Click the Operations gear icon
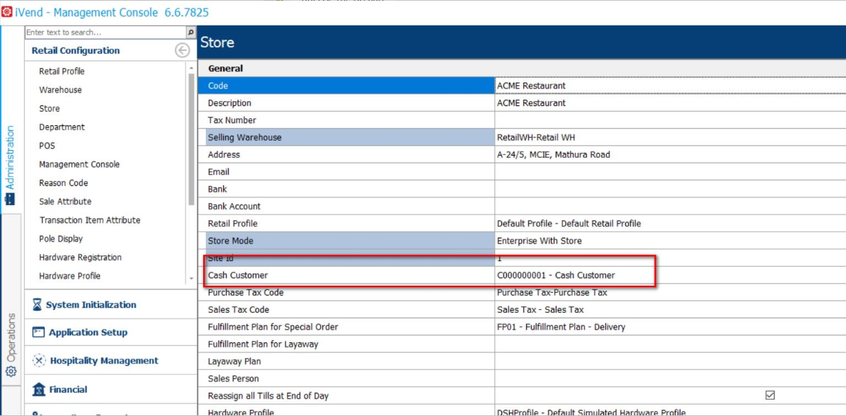This screenshot has height=416, width=846. tap(11, 371)
